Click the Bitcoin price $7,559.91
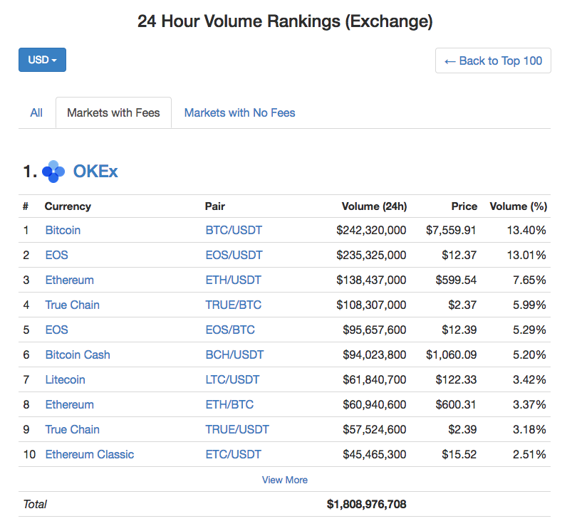572x531 pixels. point(451,231)
